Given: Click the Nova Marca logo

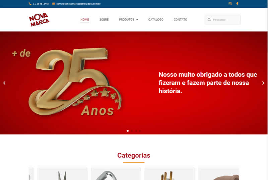Looking at the screenshot, I should 39,20.
